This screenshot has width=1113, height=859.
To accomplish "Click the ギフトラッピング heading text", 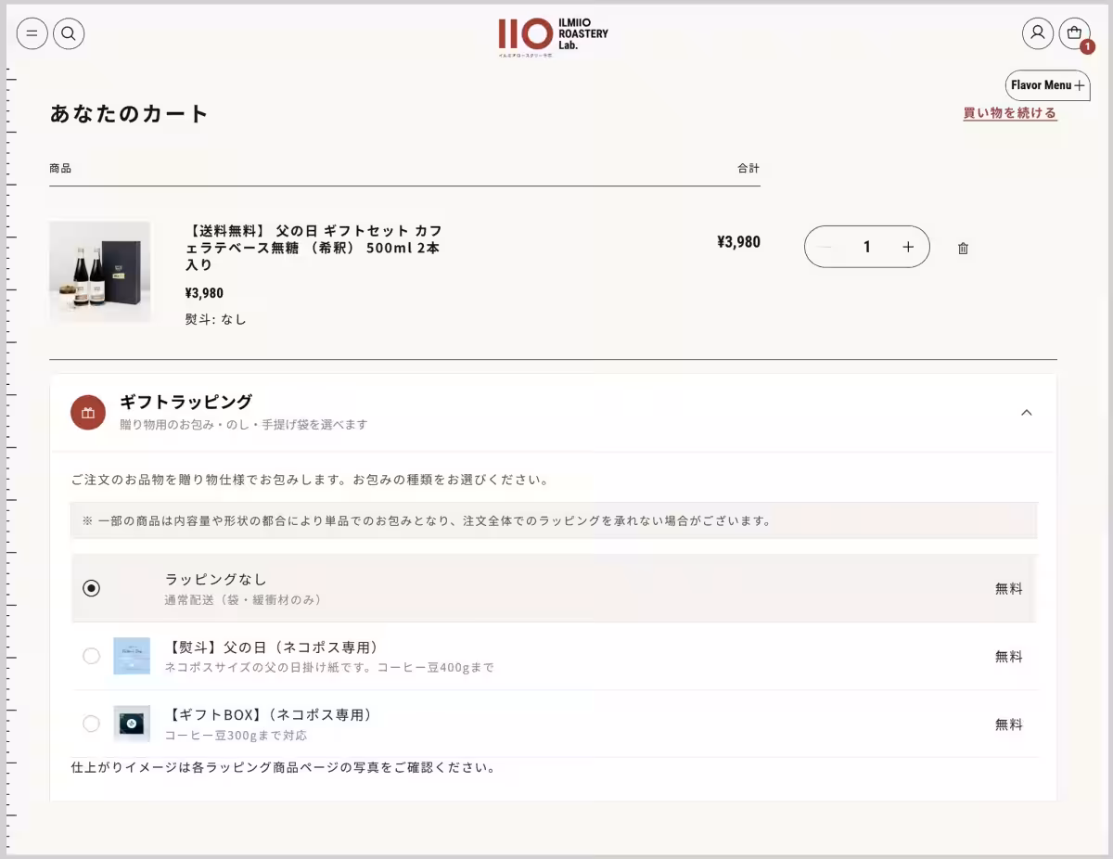I will click(185, 402).
